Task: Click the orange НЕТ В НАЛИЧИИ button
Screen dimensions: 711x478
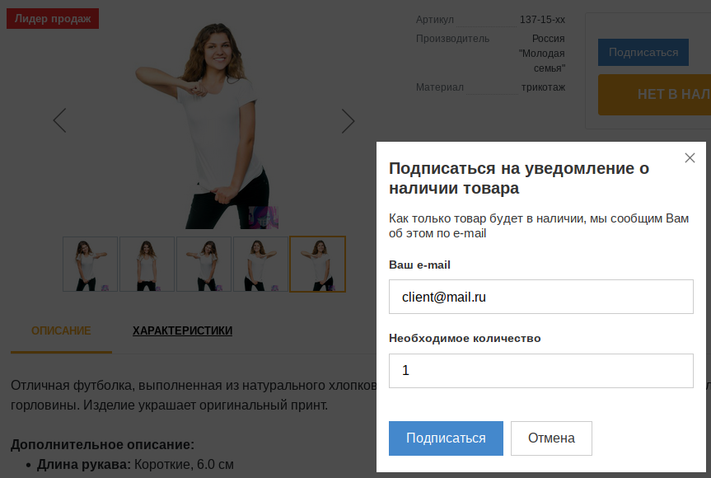Action: [x=659, y=95]
